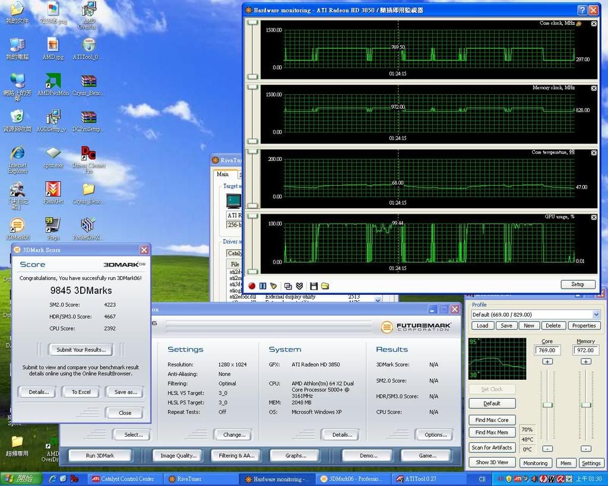Click the detach graphs window icon

[288, 286]
